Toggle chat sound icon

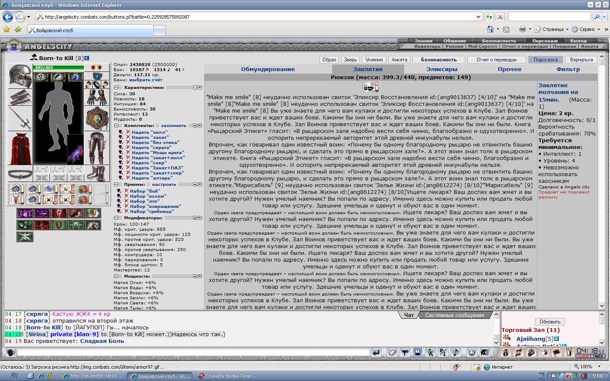point(456,352)
